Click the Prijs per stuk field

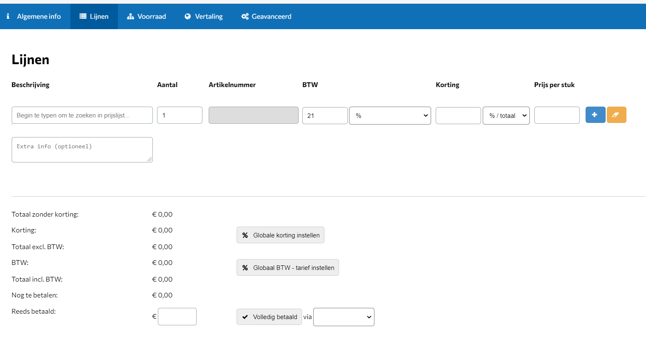556,115
